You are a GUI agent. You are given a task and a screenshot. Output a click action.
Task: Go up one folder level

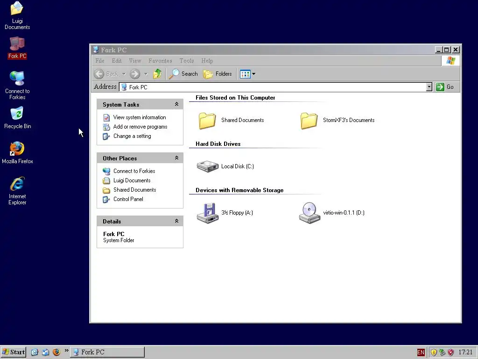157,74
